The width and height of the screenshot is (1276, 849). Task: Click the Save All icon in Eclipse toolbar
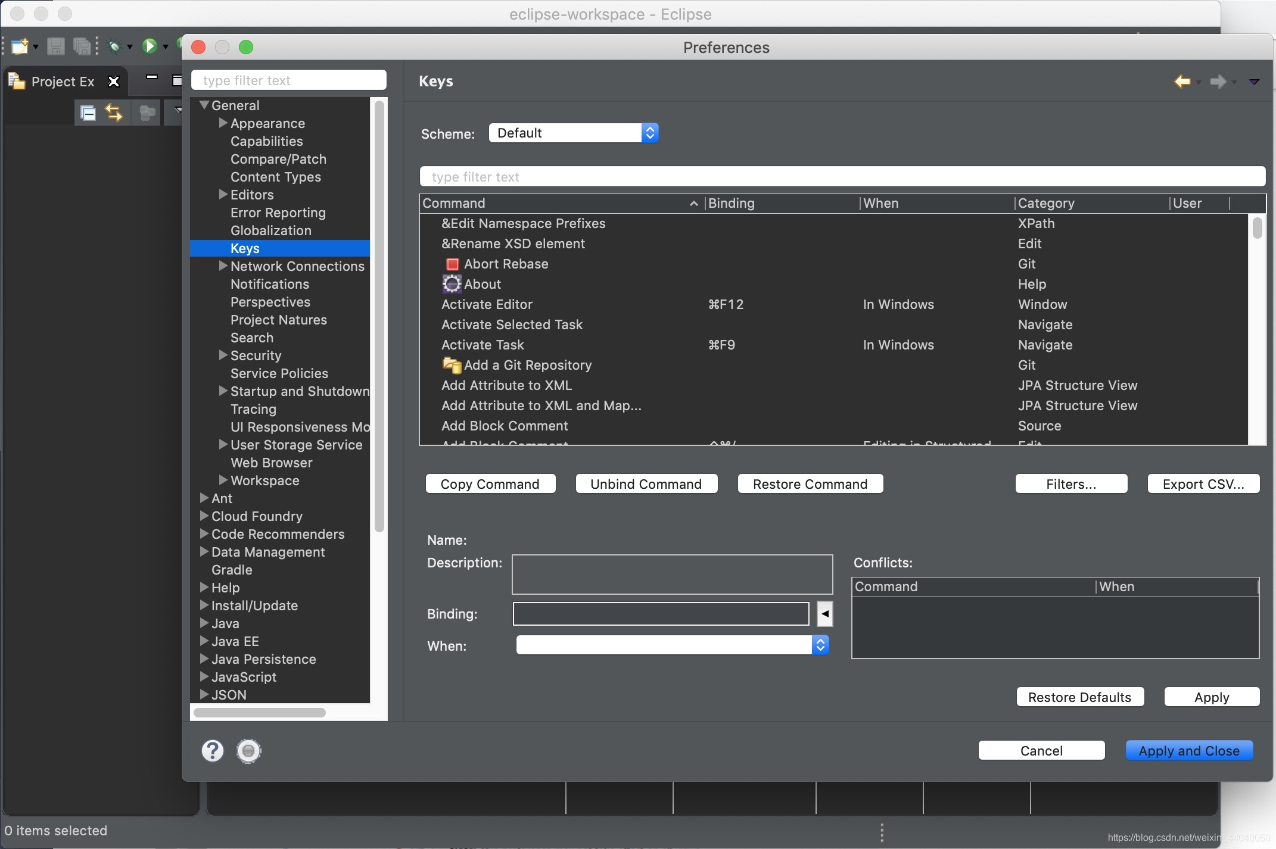tap(82, 46)
